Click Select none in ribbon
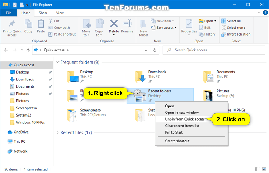The width and height of the screenshot is (269, 173). click(233, 28)
